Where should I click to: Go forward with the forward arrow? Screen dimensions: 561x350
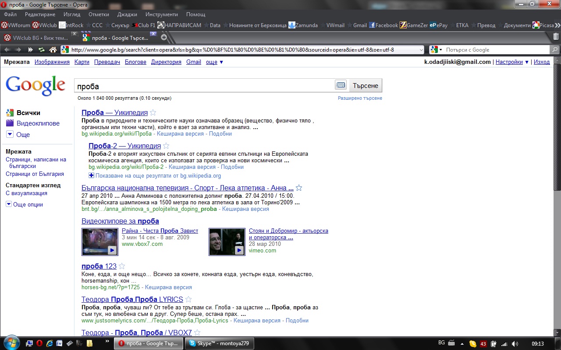[x=18, y=49]
